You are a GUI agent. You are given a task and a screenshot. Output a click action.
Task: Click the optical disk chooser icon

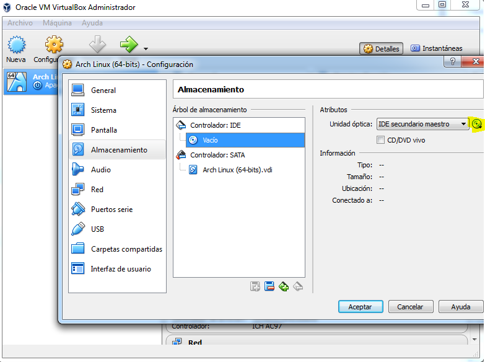[476, 124]
